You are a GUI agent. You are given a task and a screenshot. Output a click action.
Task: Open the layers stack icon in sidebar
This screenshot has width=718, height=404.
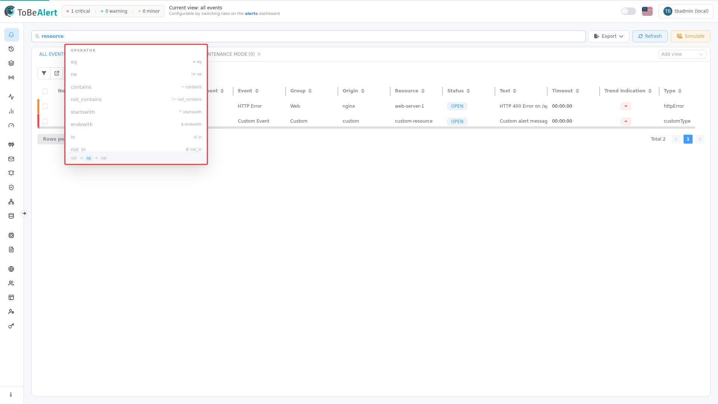tap(11, 63)
